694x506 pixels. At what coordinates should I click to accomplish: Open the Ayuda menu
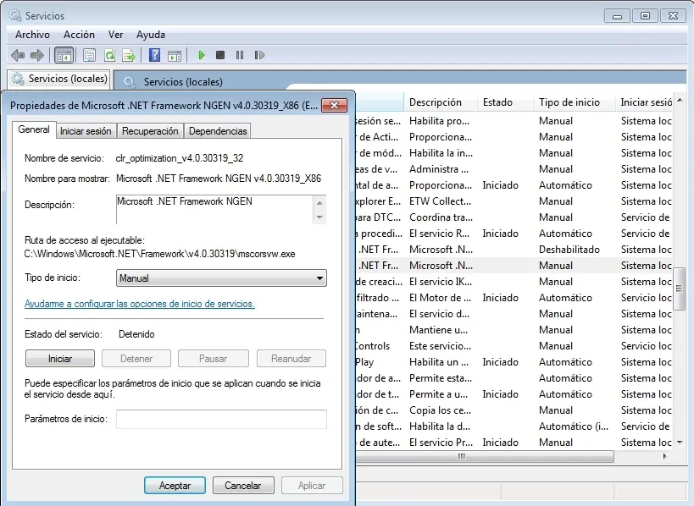tap(151, 35)
